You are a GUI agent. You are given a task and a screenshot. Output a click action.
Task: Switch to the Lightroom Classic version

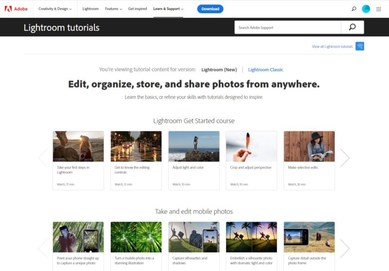pos(265,69)
